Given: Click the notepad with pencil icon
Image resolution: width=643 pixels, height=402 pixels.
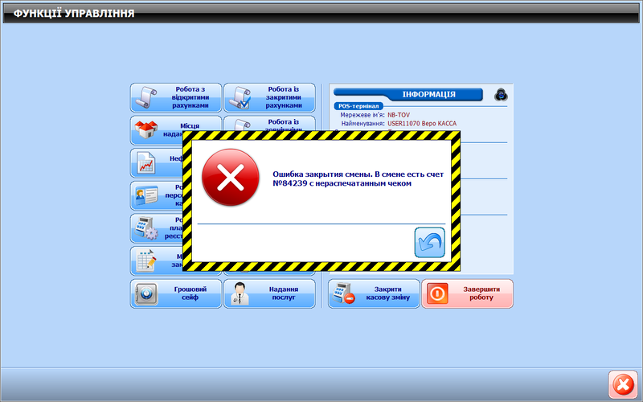Looking at the screenshot, I should pos(146,261).
